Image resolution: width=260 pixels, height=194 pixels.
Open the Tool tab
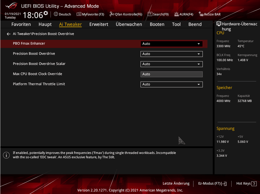(x=176, y=24)
